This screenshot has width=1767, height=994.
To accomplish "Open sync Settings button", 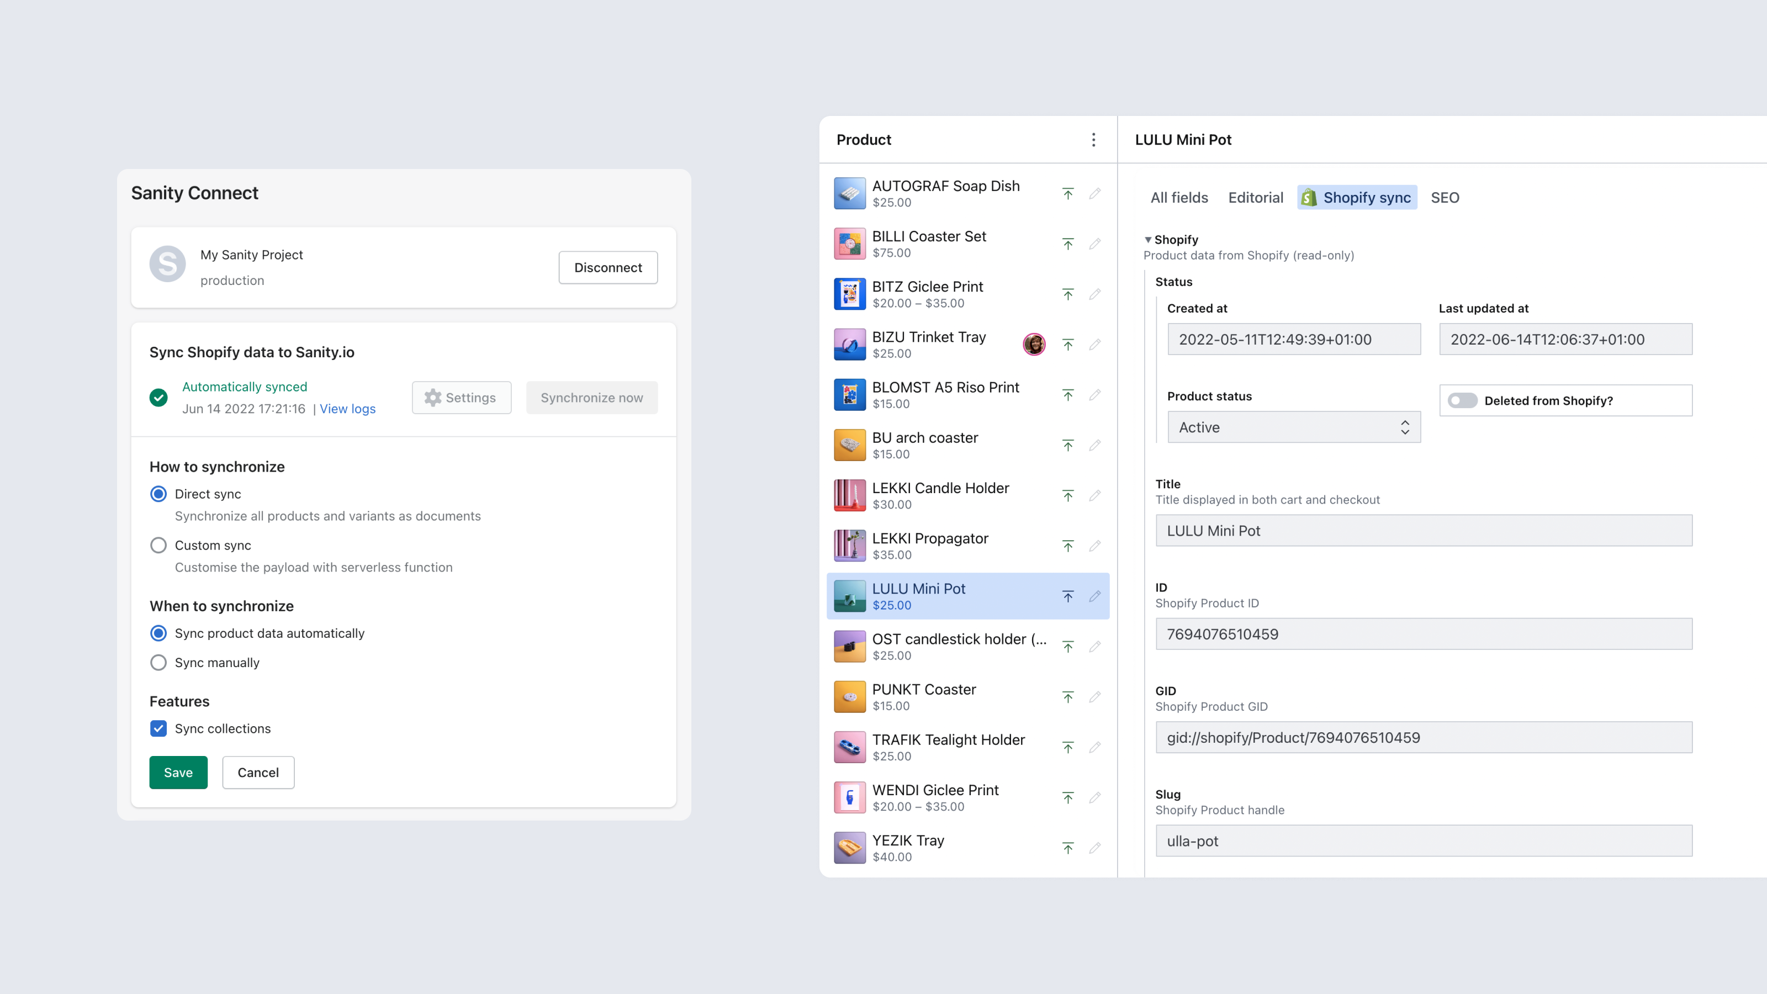I will 461,398.
